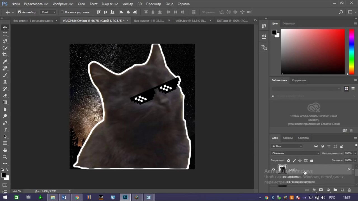Open the Слой auto-select dropdown

[x=48, y=12]
